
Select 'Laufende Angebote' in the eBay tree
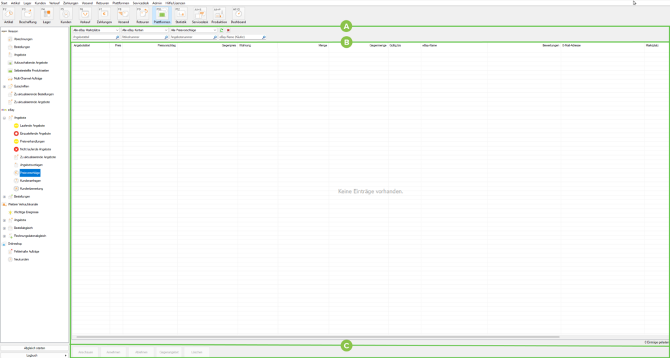pos(32,125)
